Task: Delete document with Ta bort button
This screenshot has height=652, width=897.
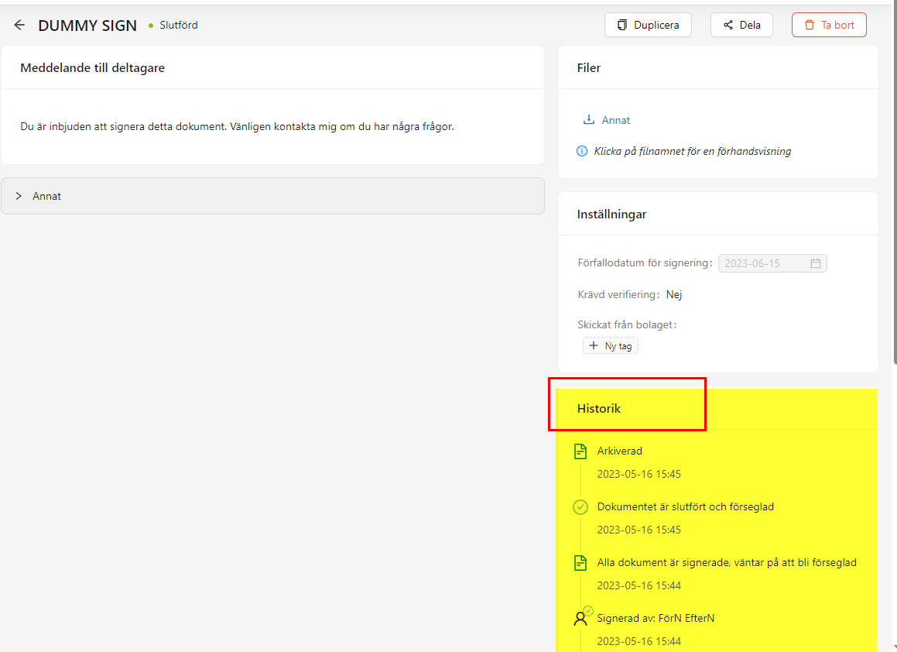Action: (829, 26)
